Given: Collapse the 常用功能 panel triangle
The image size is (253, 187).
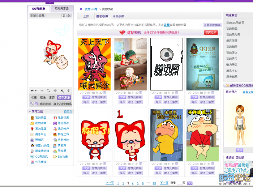Looking at the screenshot, I should point(30,112).
